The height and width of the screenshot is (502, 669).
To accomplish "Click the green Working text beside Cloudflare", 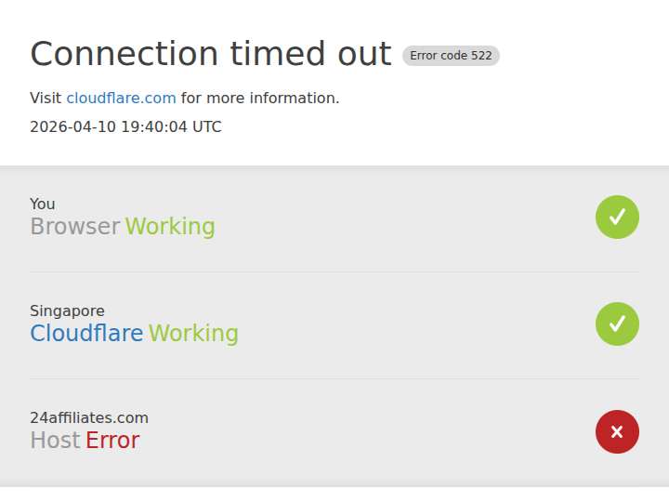I will pos(193,333).
